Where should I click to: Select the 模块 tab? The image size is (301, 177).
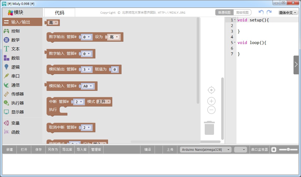click(22, 12)
